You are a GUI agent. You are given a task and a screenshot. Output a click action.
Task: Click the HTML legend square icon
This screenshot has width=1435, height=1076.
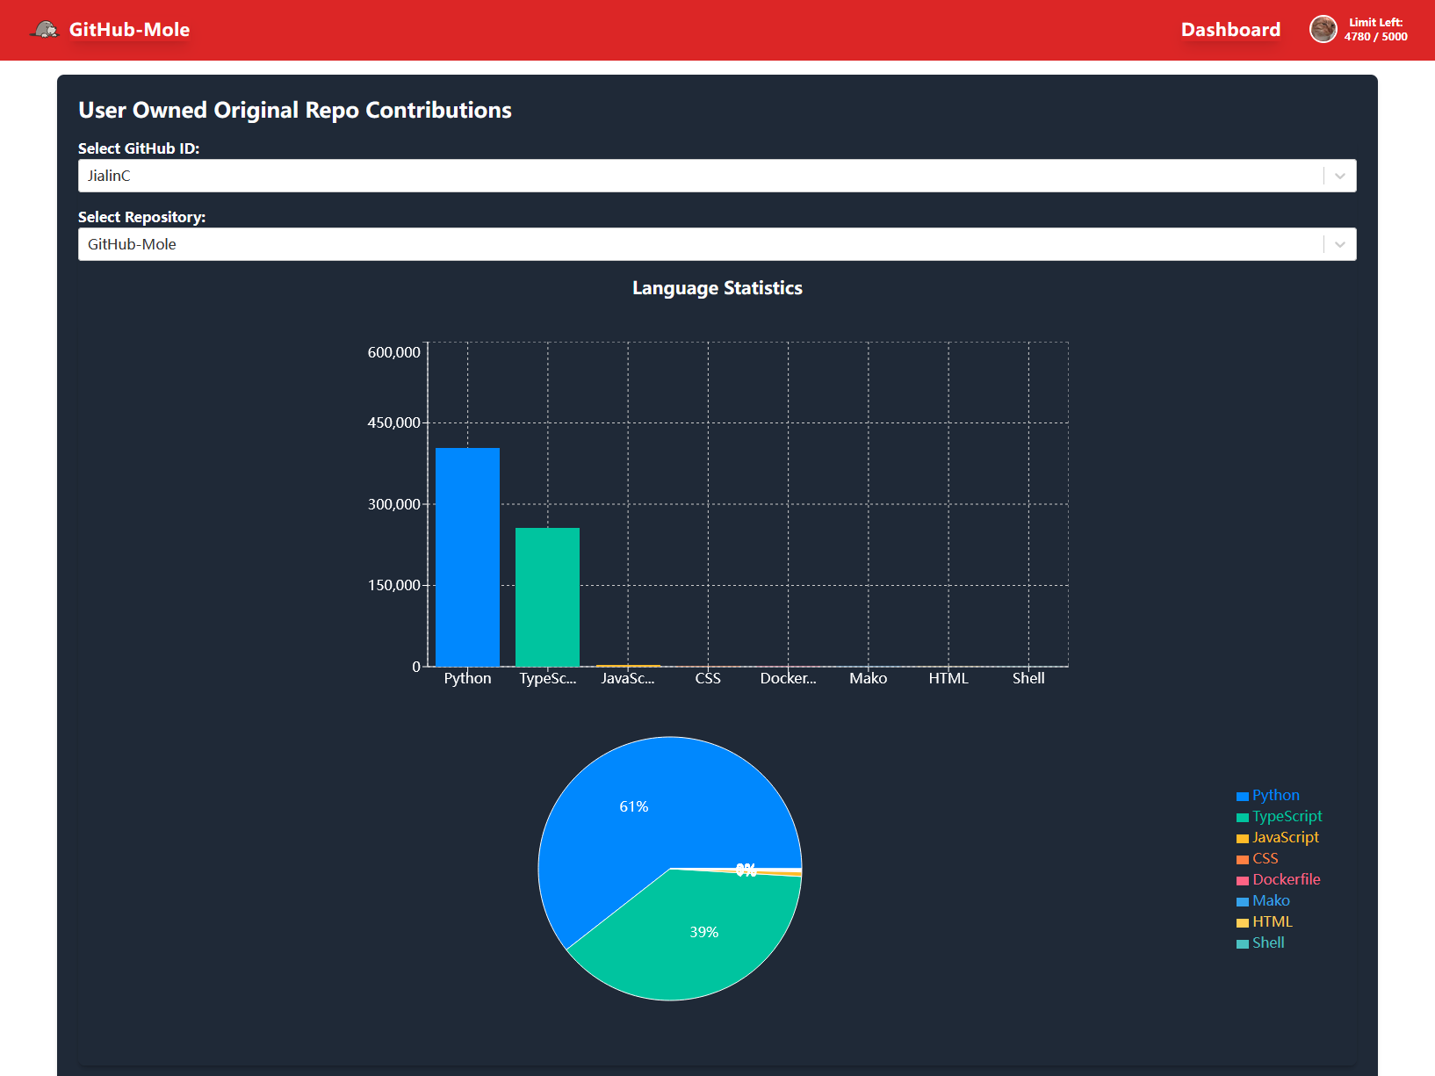pos(1242,923)
